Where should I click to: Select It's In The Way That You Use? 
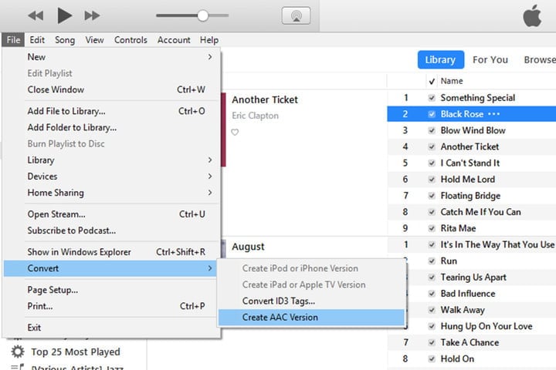(x=497, y=244)
